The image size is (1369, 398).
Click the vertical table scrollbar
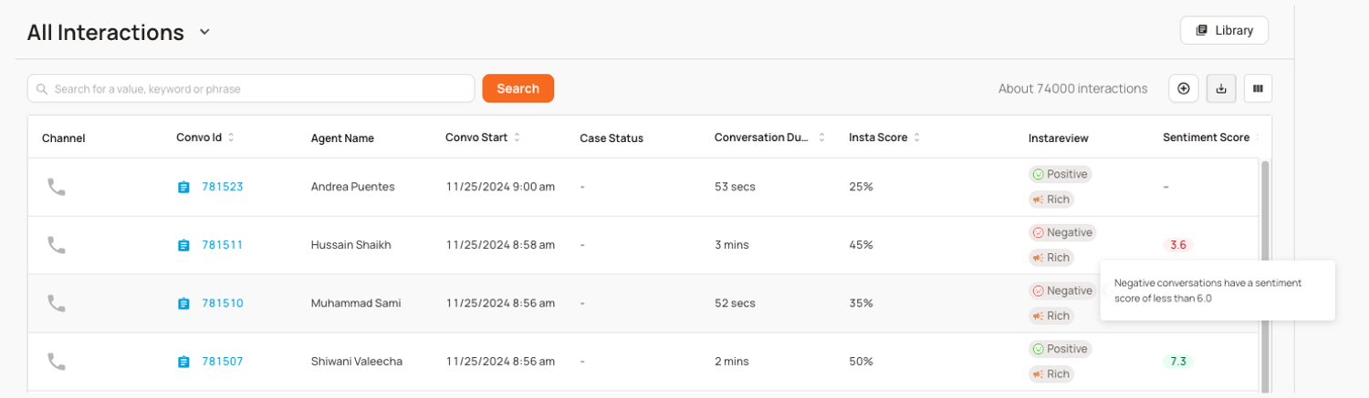(1264, 273)
